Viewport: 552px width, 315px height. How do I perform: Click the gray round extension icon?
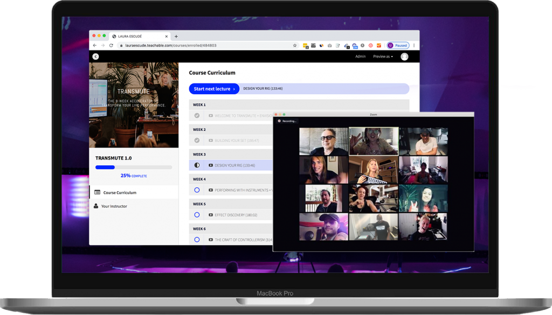pos(362,45)
